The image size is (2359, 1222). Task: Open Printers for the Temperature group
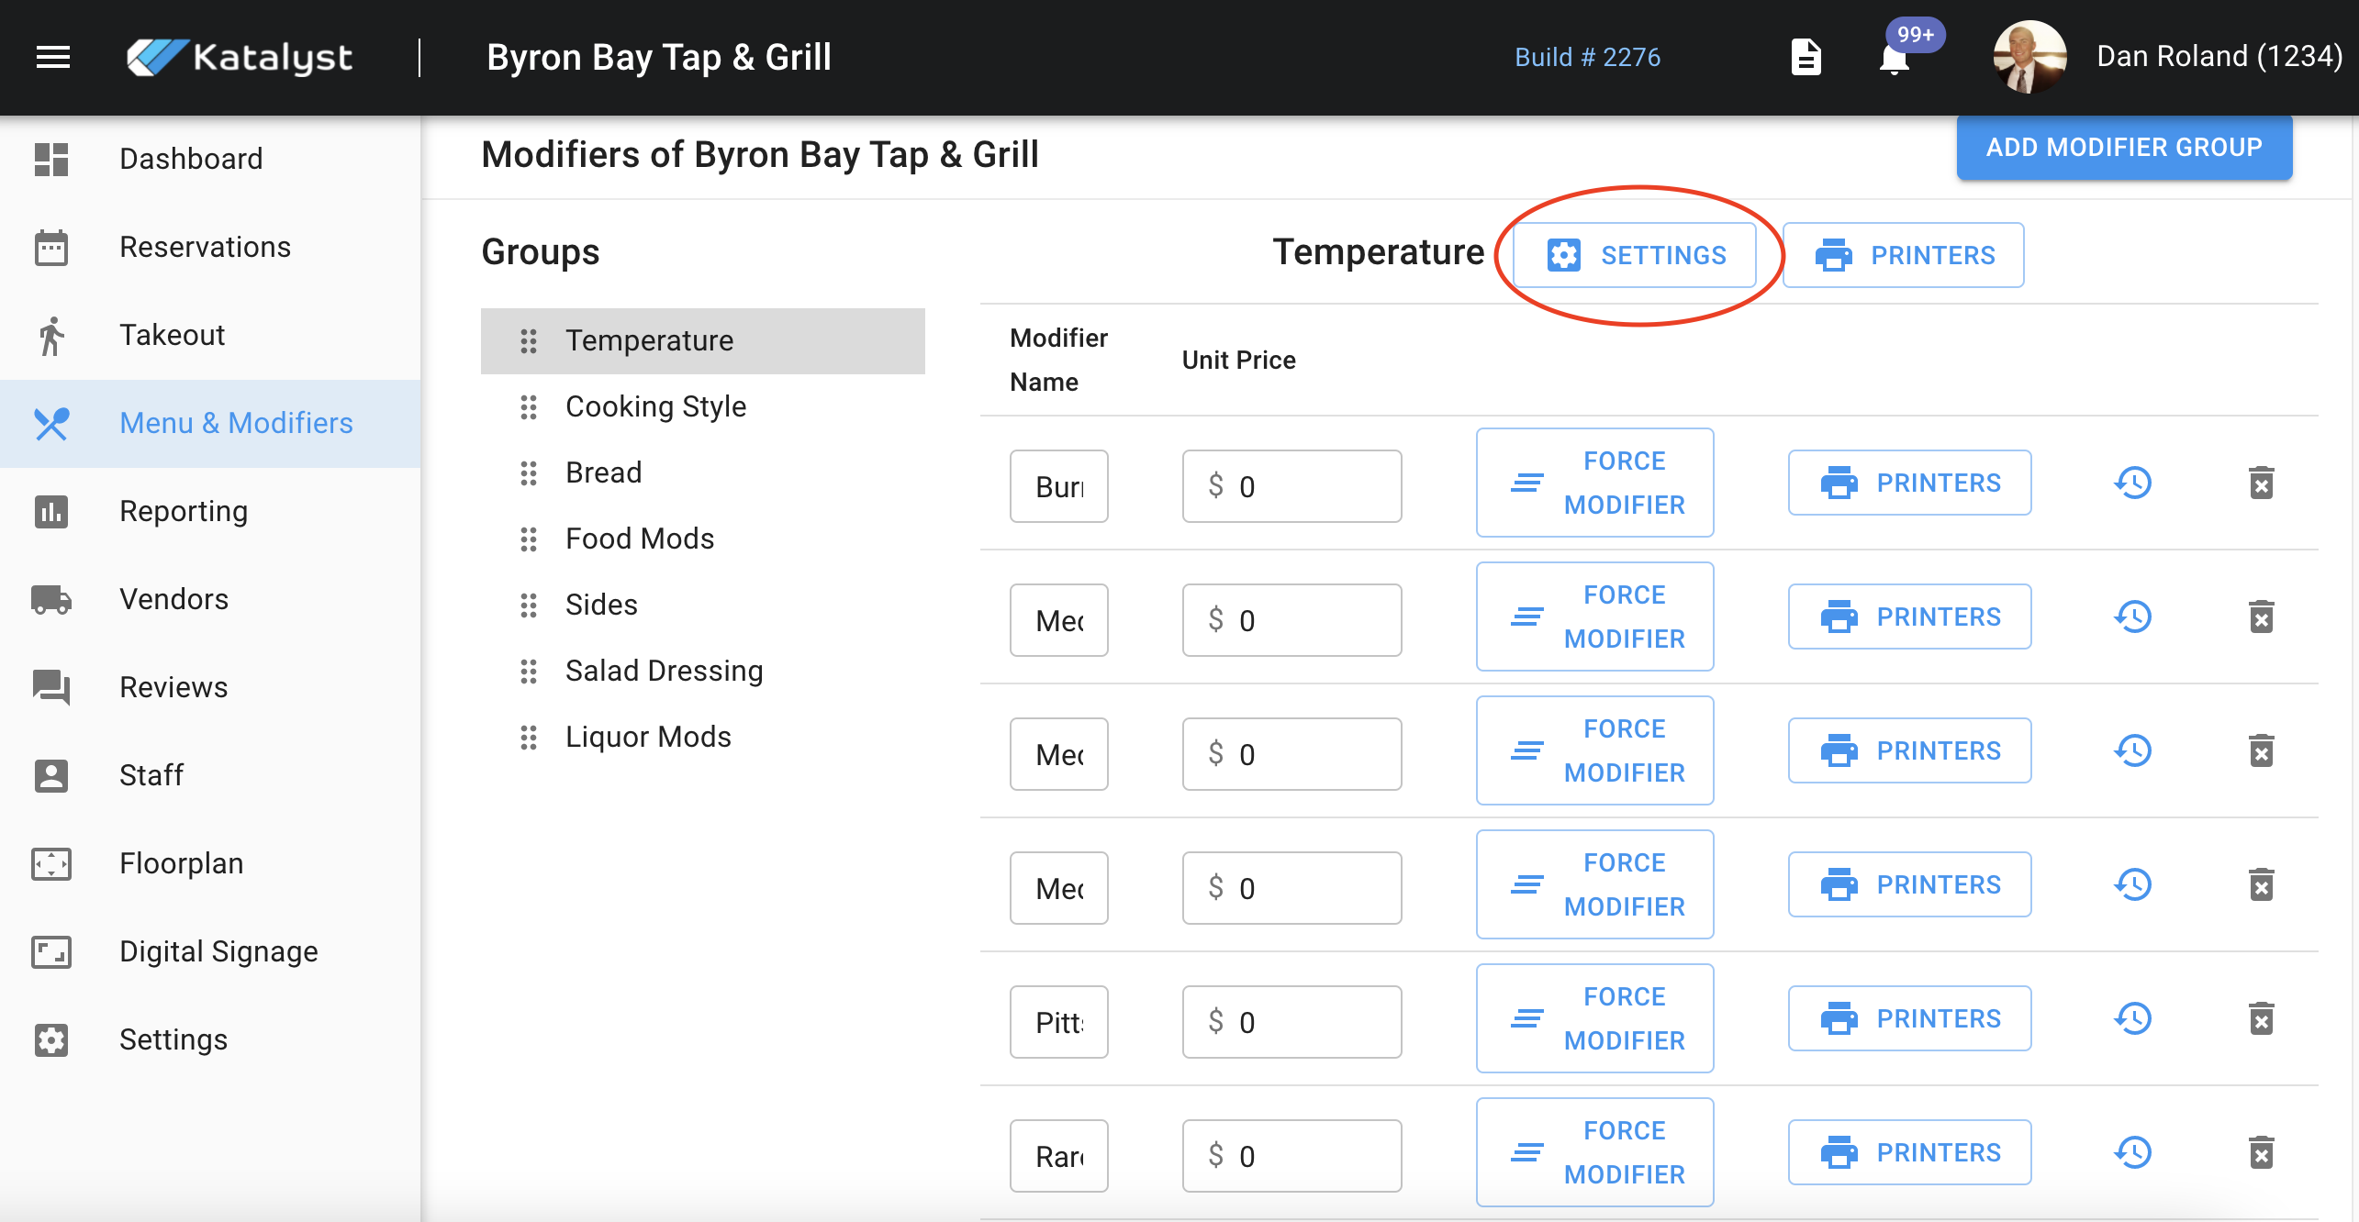pos(1904,255)
